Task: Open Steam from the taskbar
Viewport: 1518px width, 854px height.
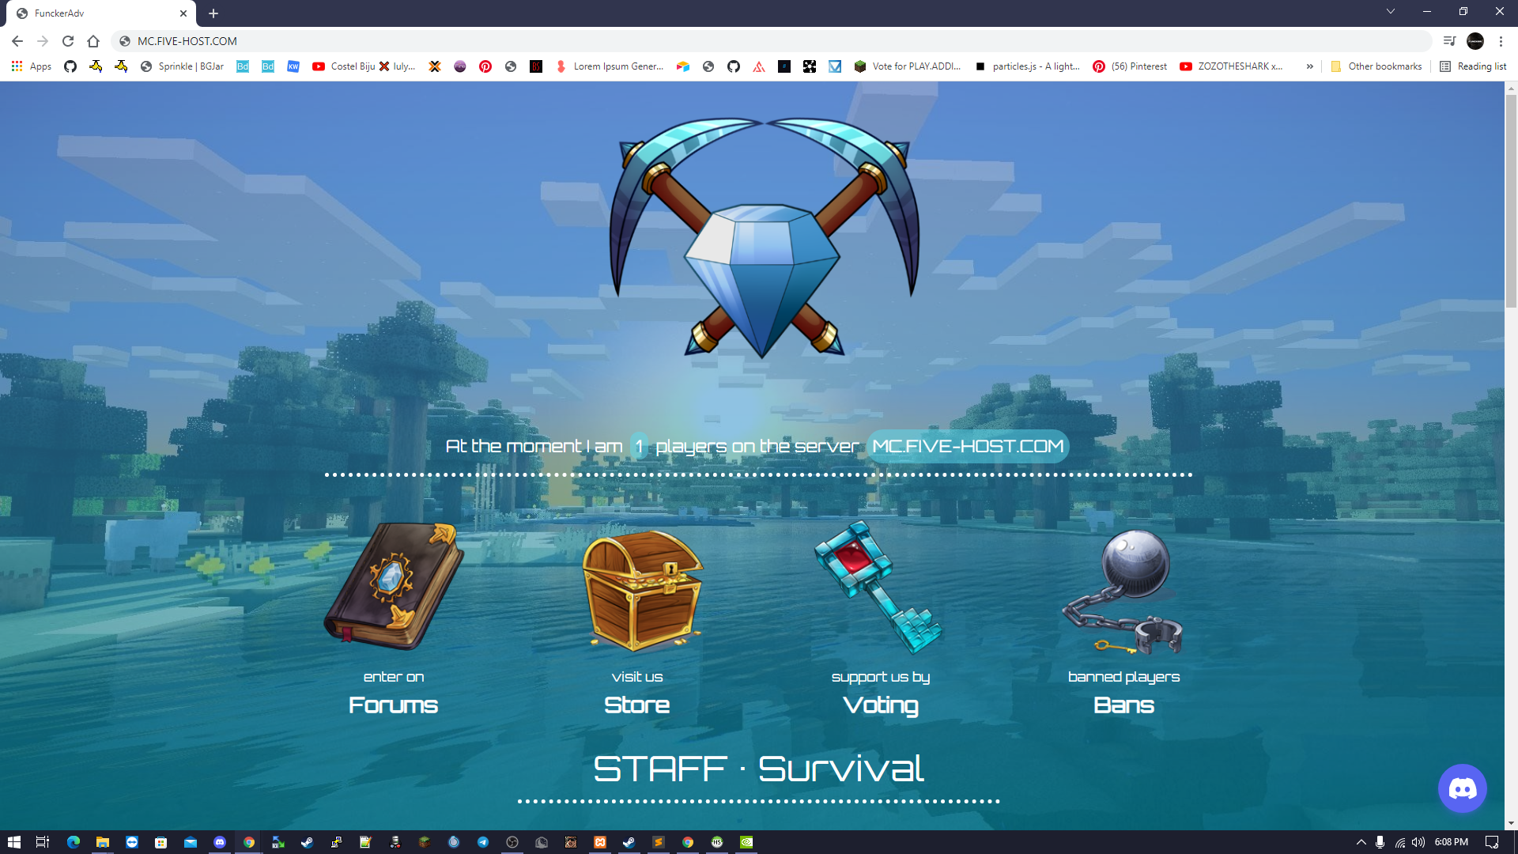Action: coord(629,842)
